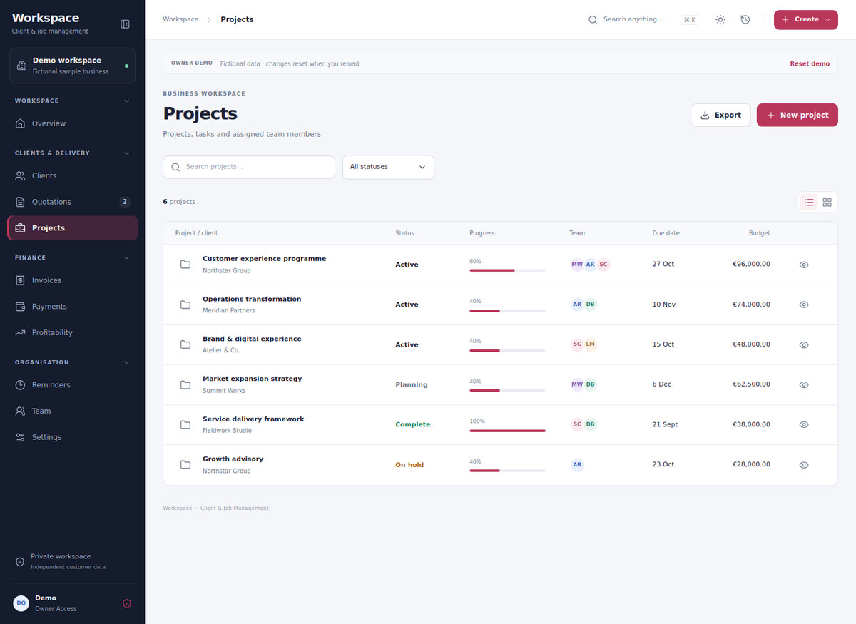Click Due date column header

(666, 233)
